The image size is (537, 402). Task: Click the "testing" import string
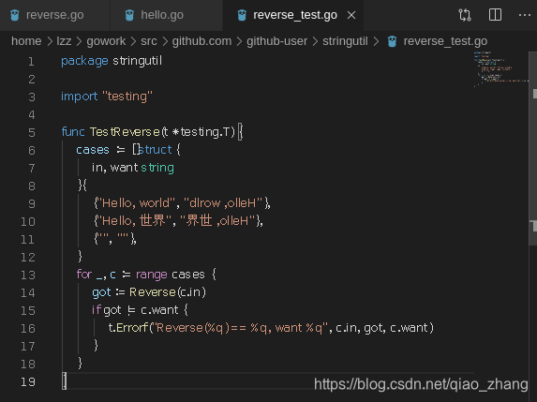[x=127, y=97]
